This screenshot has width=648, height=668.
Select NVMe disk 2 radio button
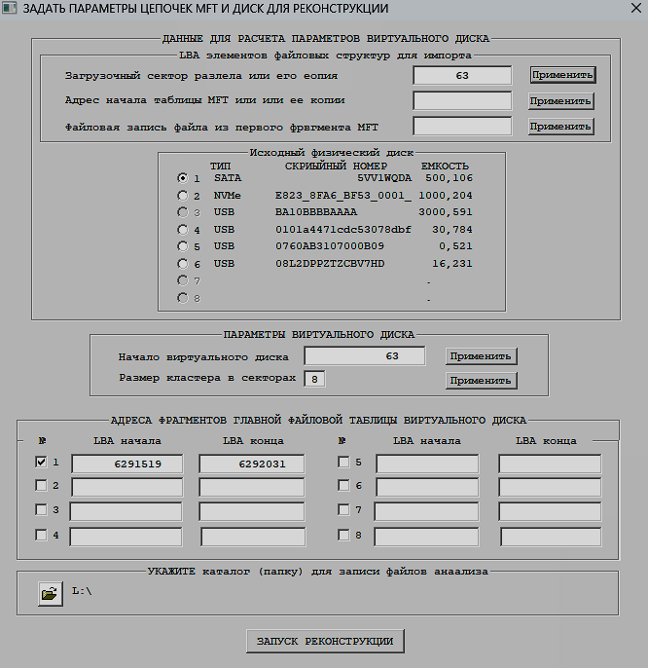tap(182, 196)
